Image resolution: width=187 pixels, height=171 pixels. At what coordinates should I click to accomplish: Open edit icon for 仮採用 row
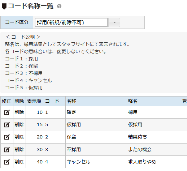pos(7,125)
